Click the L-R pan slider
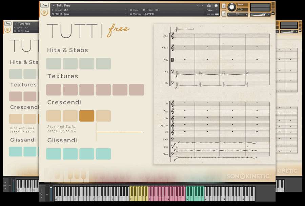 click(238, 15)
